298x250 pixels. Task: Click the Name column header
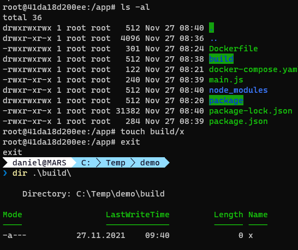point(258,215)
